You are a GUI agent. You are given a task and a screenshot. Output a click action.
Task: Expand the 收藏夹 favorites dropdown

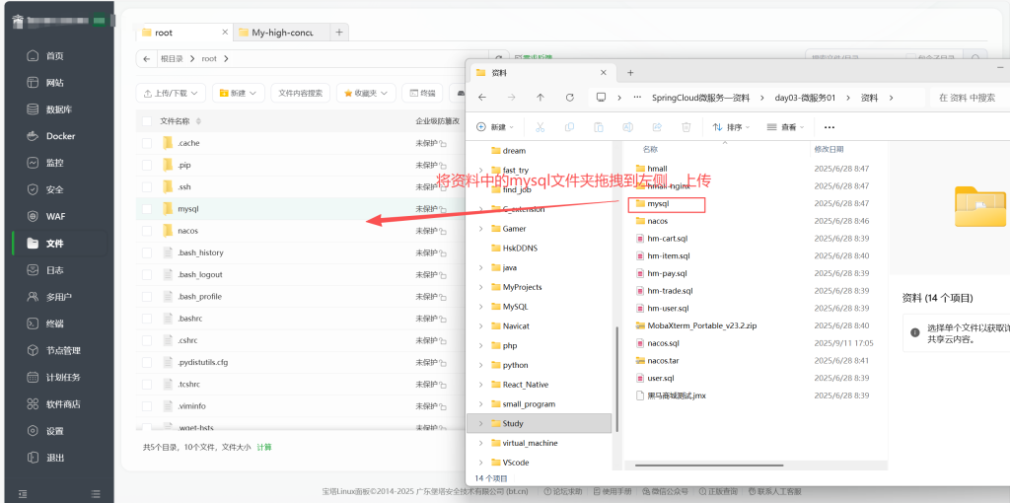366,93
